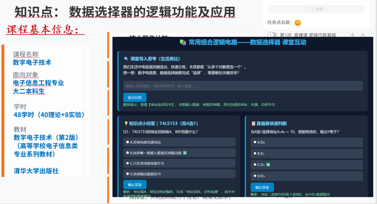The width and height of the screenshot is (377, 204).
Task: Click the orange 13 task count badge
Action: (298, 23)
